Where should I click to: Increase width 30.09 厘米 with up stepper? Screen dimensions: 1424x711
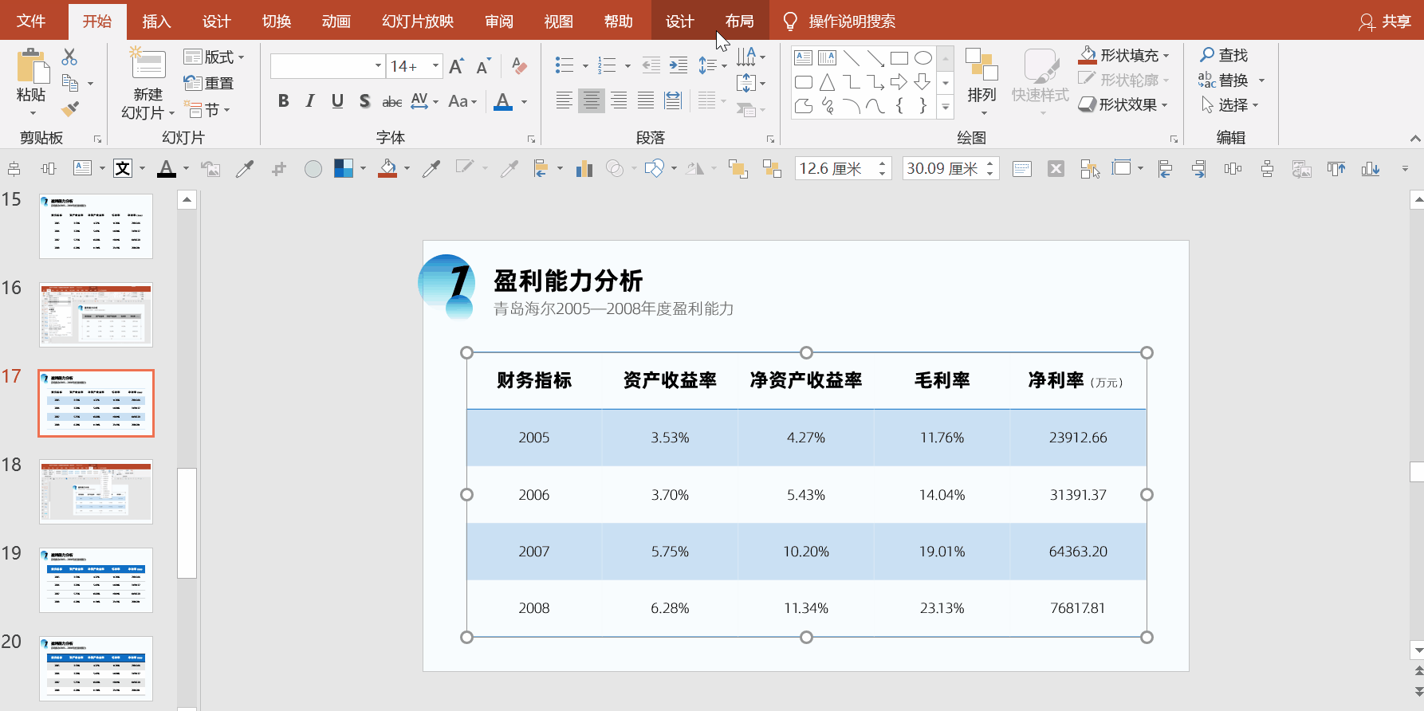(x=990, y=163)
